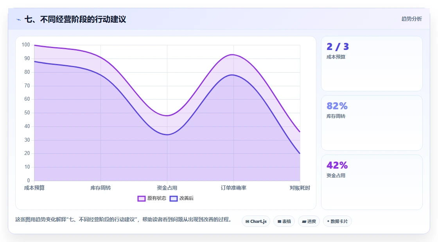
Task: Open the 42% 资金占用 data card
Action: (x=372, y=182)
